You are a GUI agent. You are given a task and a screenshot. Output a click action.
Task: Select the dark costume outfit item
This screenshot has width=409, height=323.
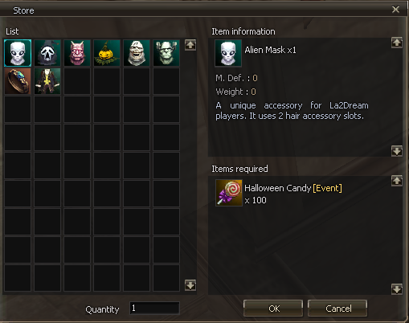tap(47, 81)
